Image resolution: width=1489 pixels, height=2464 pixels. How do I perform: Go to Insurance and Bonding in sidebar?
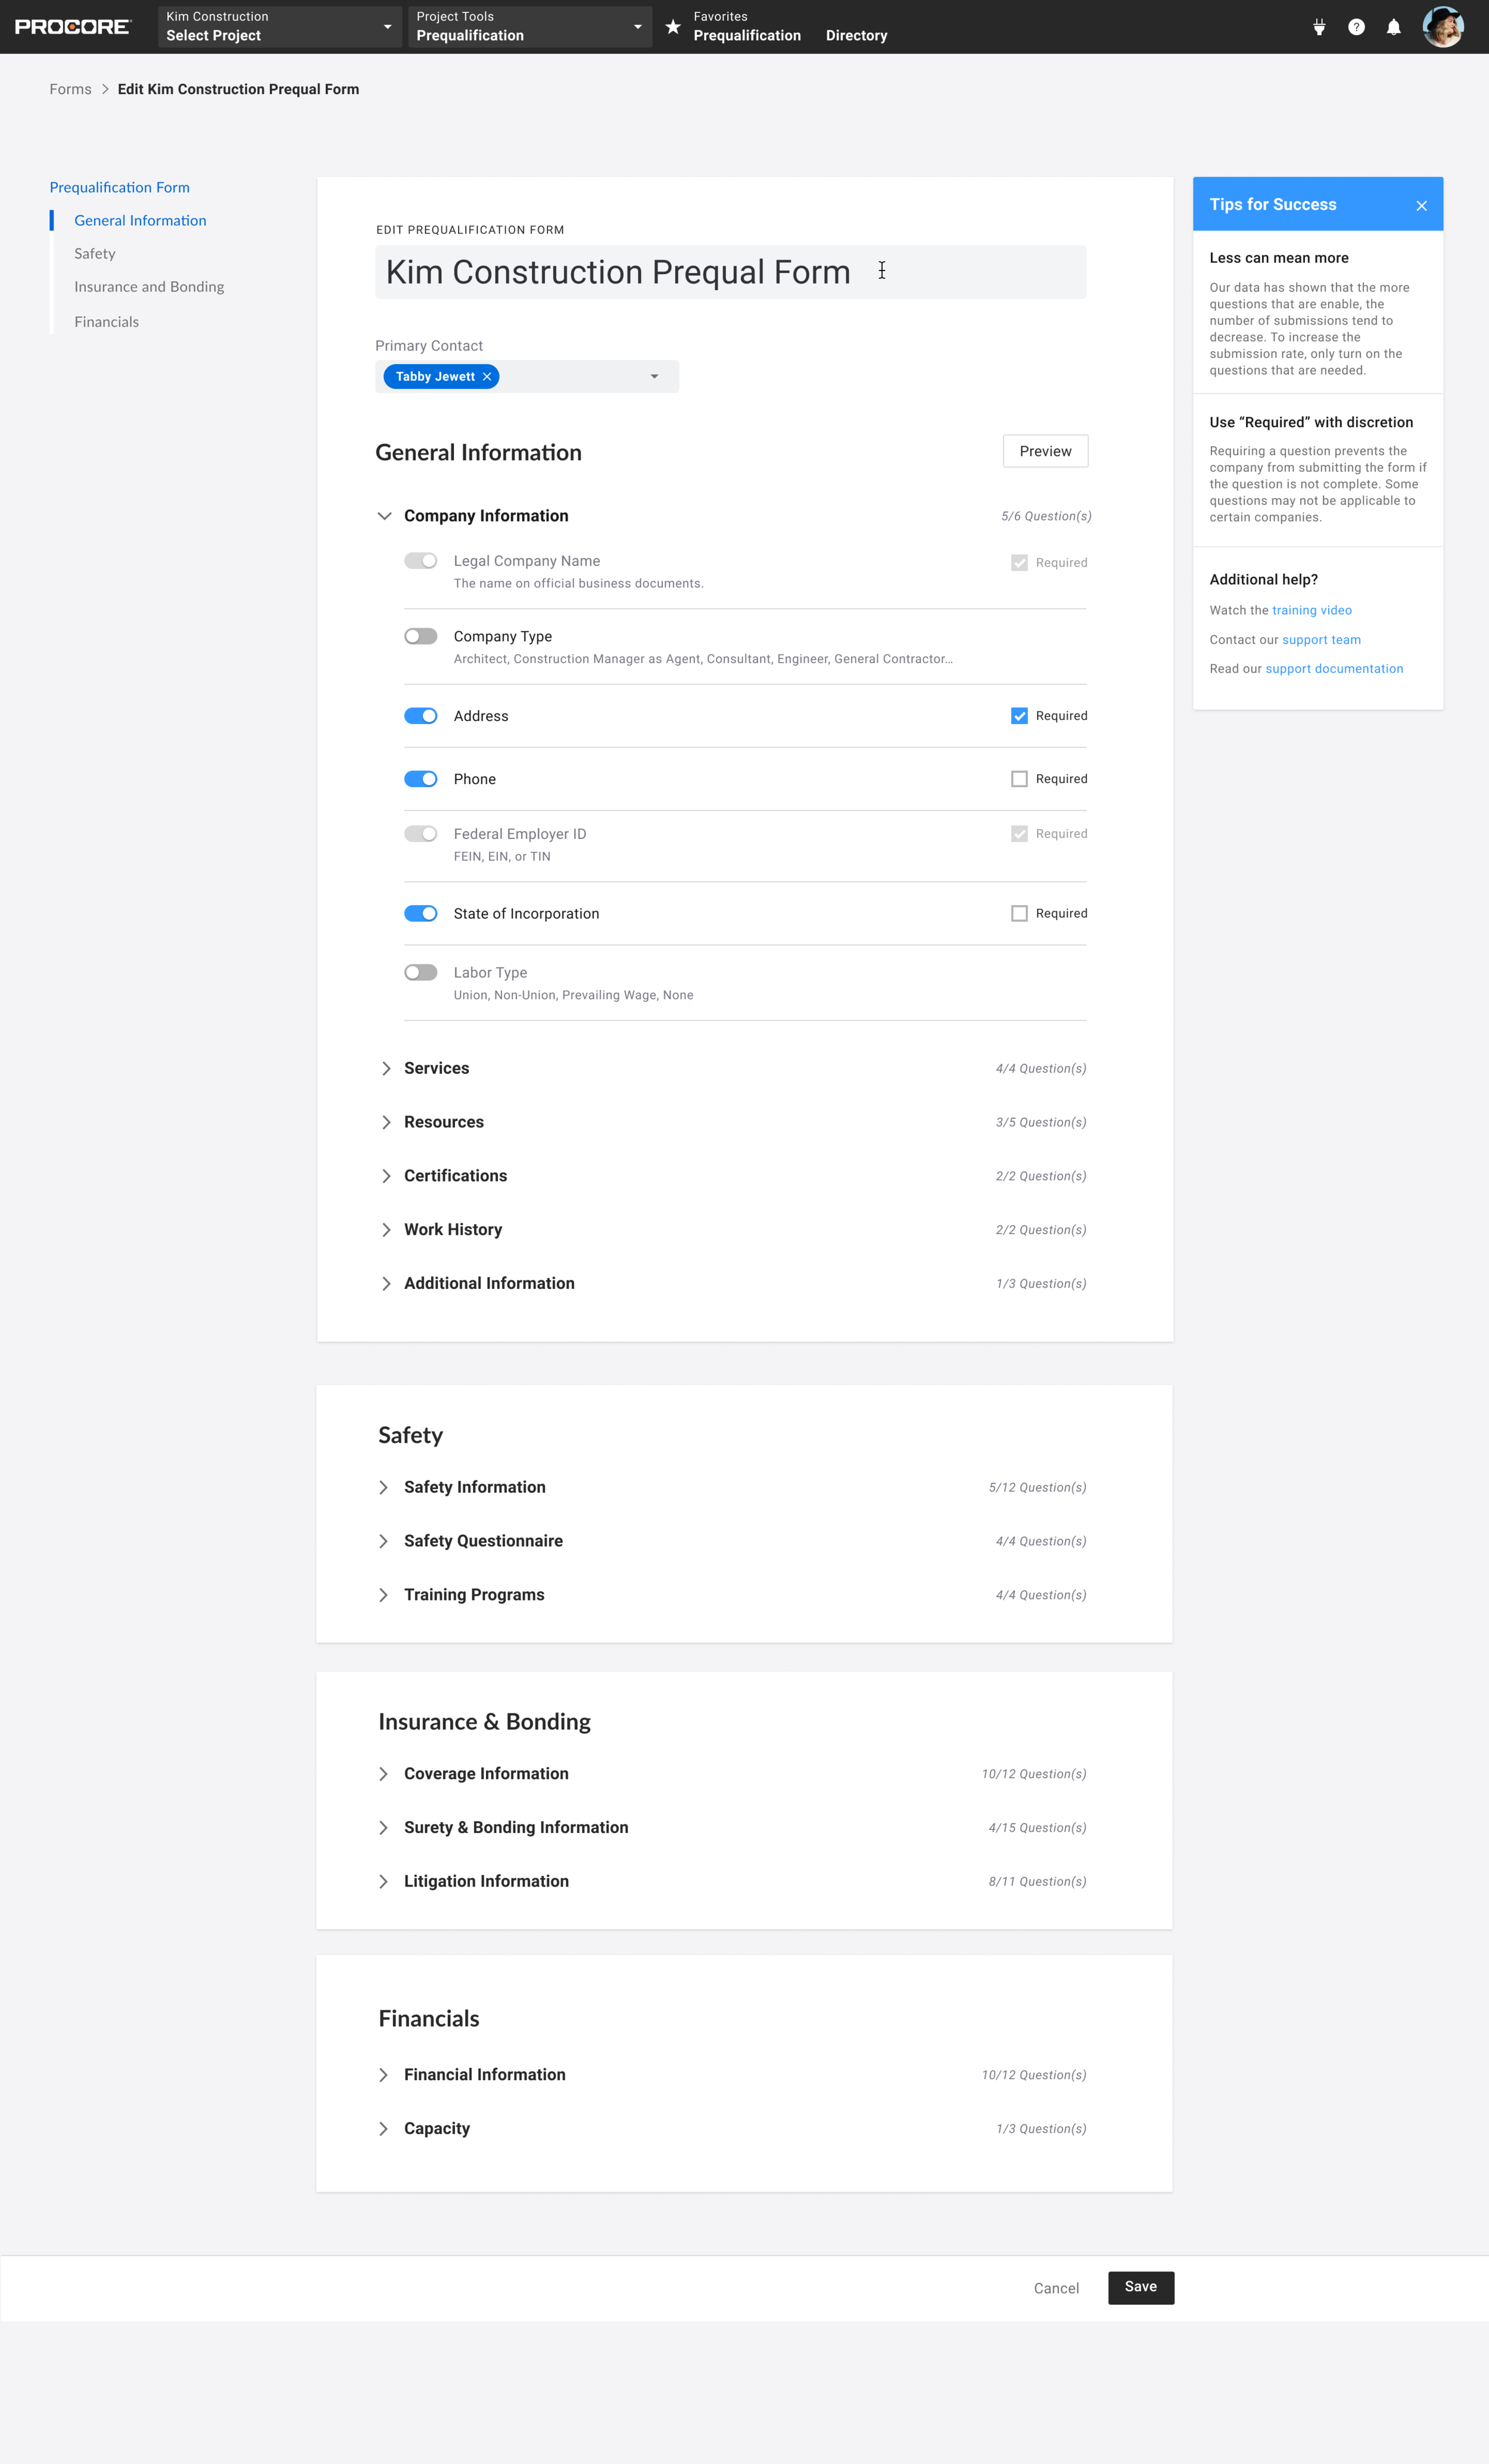(149, 287)
